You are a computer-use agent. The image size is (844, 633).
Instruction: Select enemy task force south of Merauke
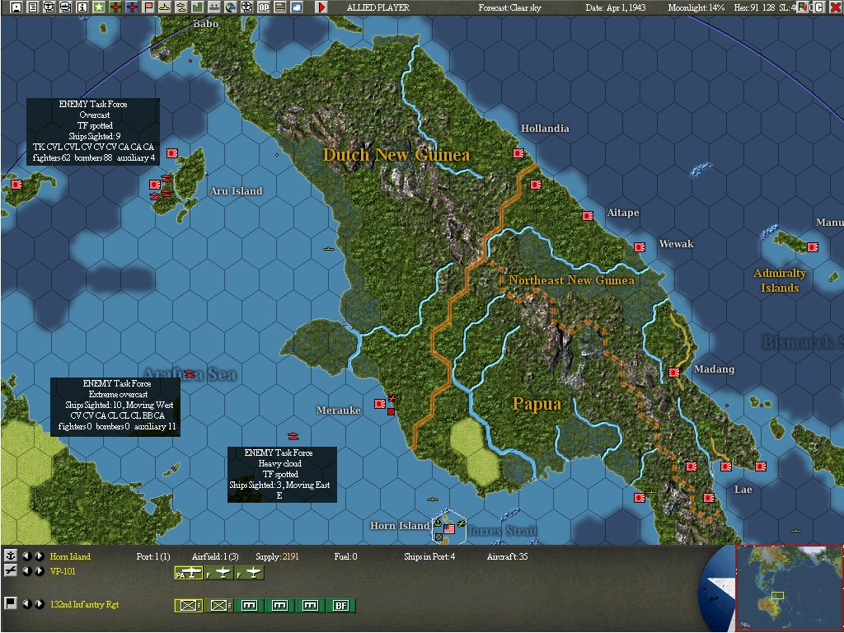pyautogui.click(x=293, y=435)
